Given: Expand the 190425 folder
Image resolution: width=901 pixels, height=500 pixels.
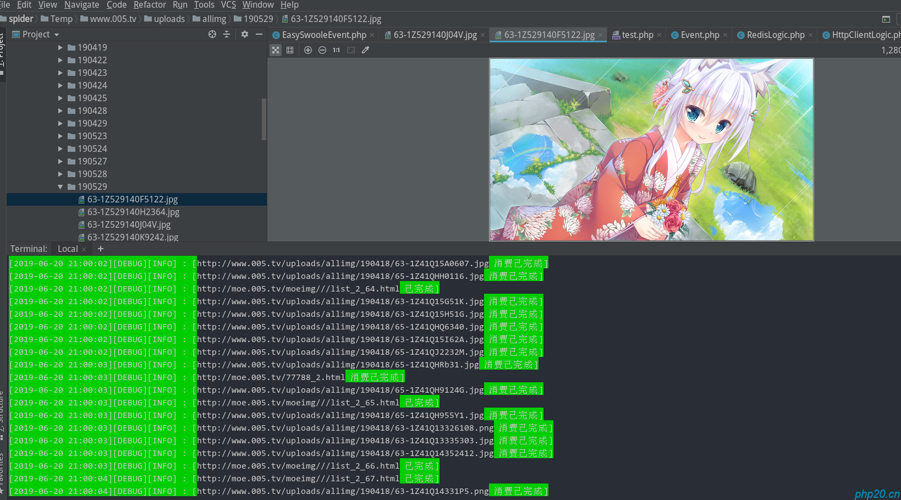Looking at the screenshot, I should point(61,98).
